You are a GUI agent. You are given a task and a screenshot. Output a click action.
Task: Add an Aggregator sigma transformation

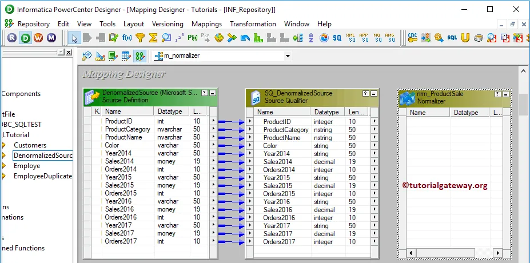(153, 38)
